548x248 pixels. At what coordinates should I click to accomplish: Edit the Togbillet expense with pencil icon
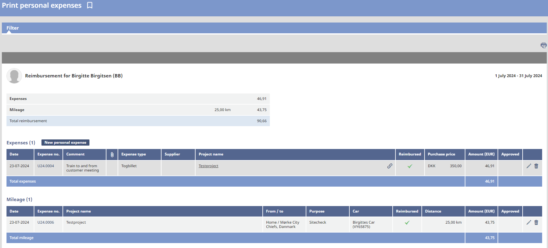[x=529, y=166]
